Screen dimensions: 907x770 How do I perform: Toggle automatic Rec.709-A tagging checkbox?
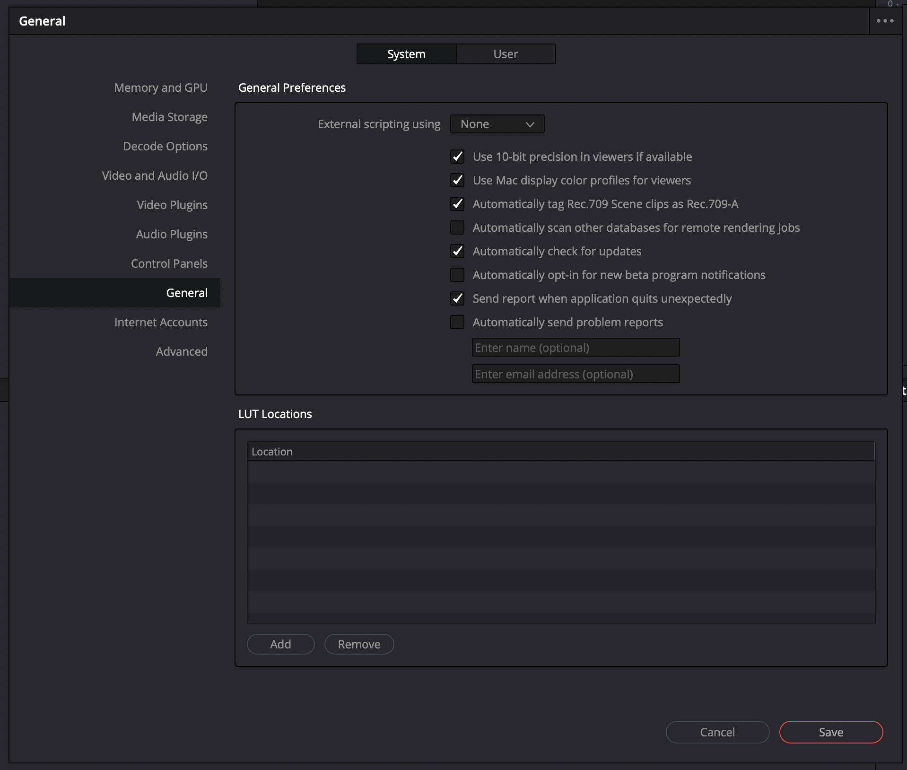(457, 204)
